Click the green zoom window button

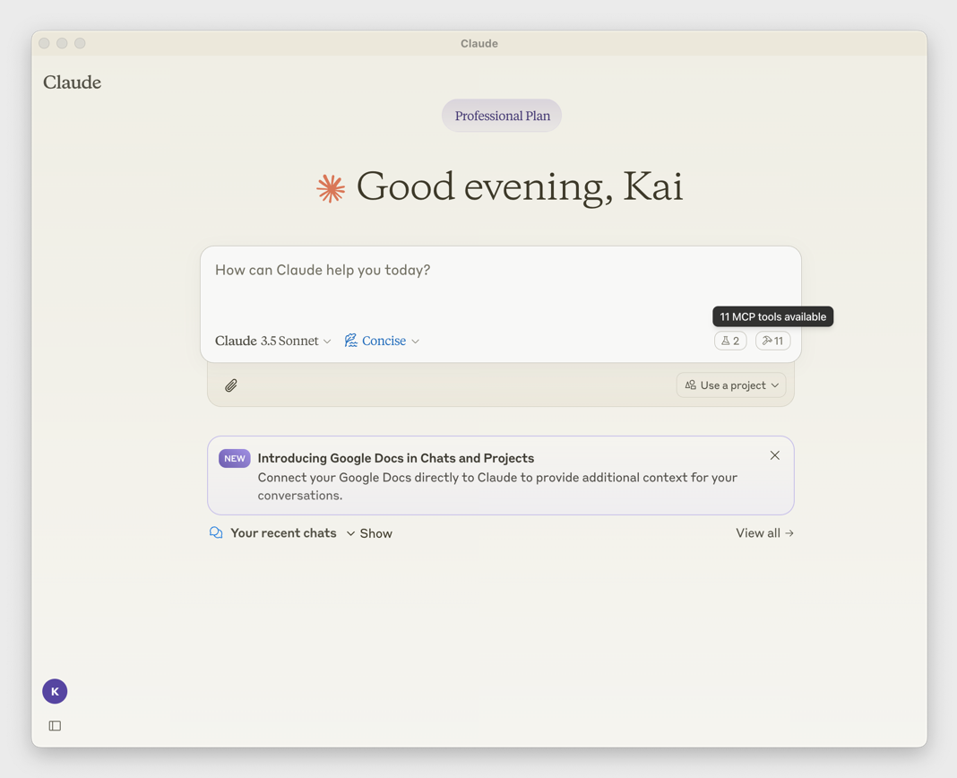click(80, 43)
